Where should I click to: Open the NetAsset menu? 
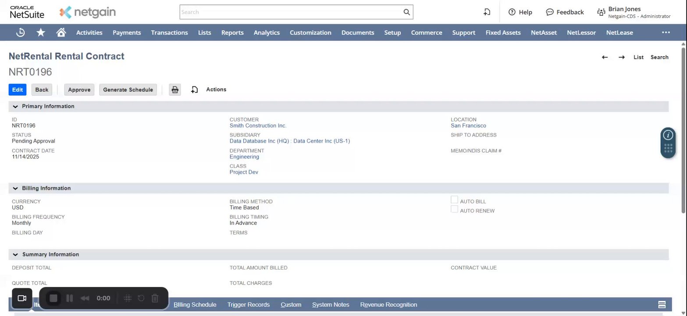pos(544,32)
